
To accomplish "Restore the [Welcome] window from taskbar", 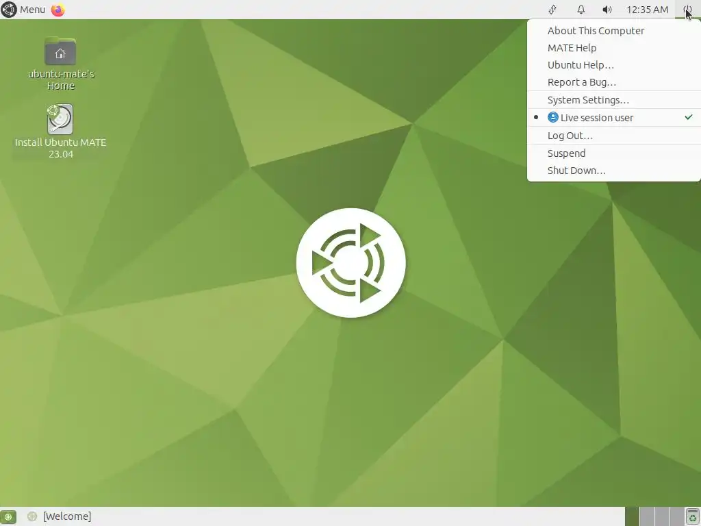I will coord(60,516).
